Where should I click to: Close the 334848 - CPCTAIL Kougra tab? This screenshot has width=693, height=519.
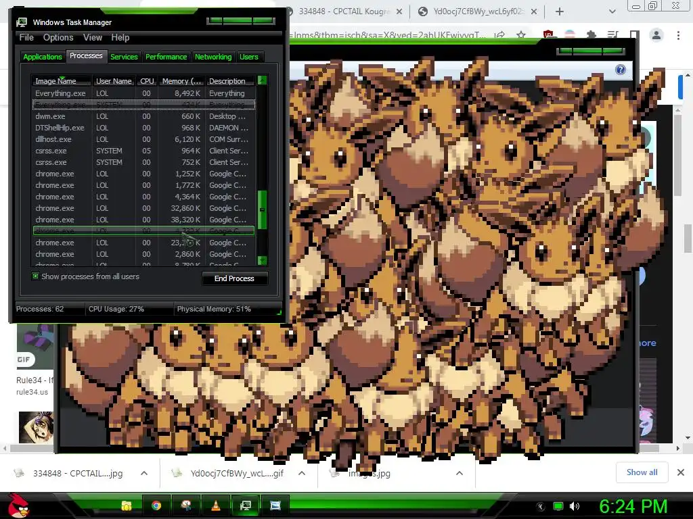point(399,11)
